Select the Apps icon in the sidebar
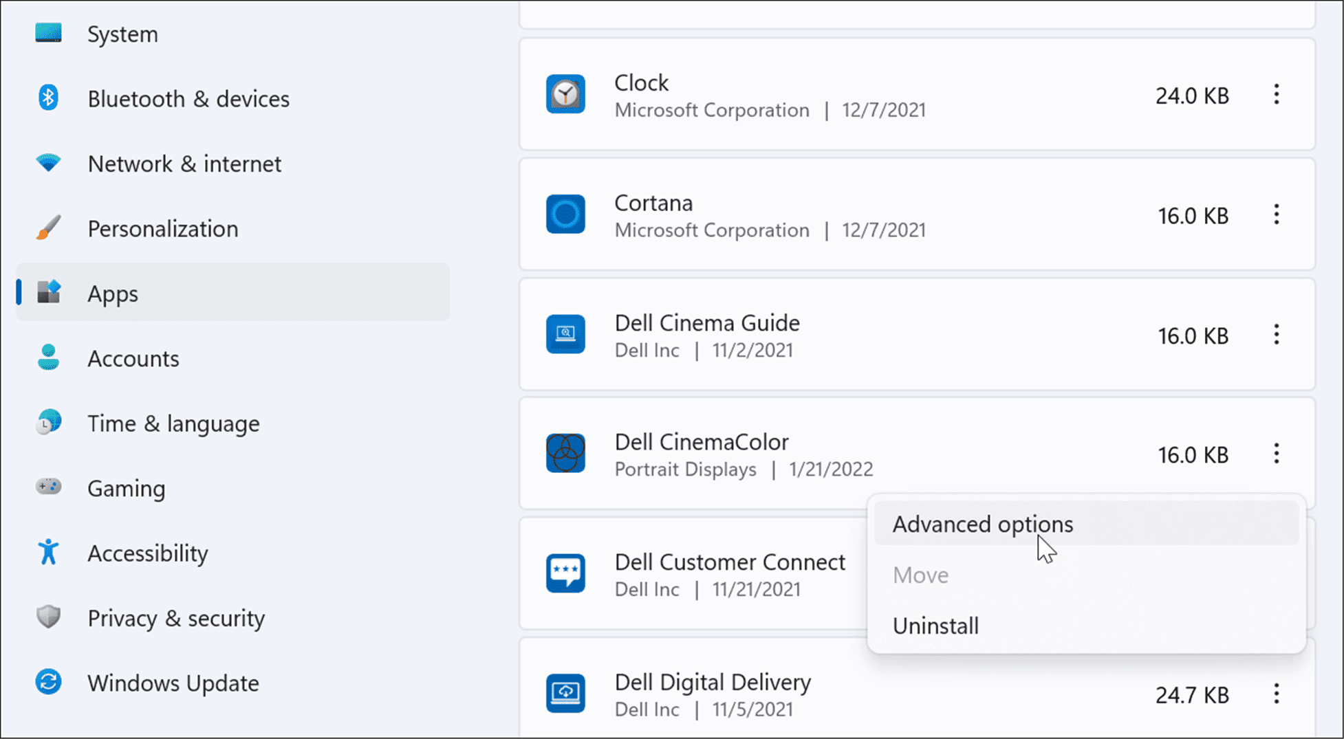The image size is (1344, 739). pyautogui.click(x=48, y=292)
